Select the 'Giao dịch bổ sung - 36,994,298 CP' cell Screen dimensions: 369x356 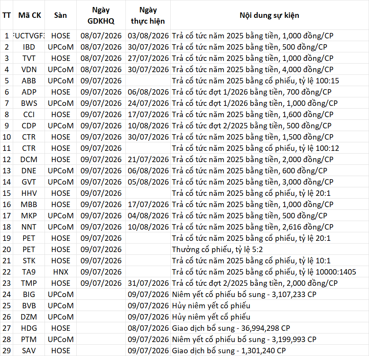(x=269, y=328)
